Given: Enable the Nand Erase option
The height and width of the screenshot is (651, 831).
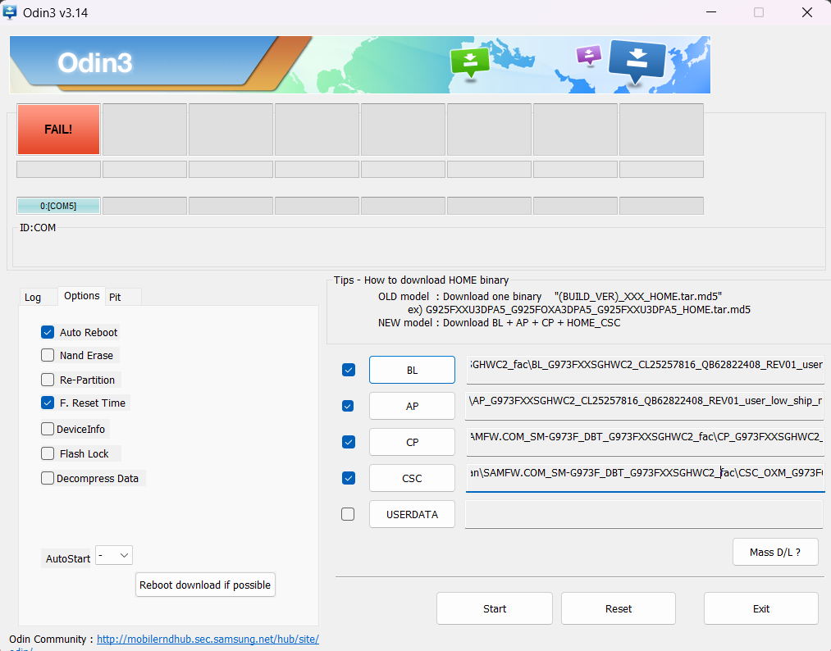Looking at the screenshot, I should pos(48,356).
